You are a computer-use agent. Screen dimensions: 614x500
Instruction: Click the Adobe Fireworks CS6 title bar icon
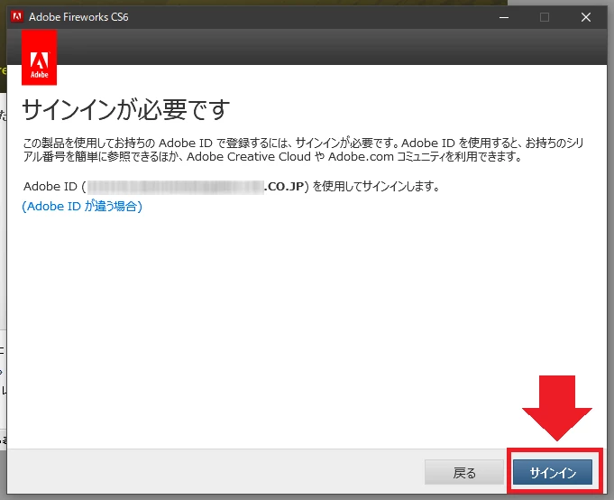click(17, 17)
